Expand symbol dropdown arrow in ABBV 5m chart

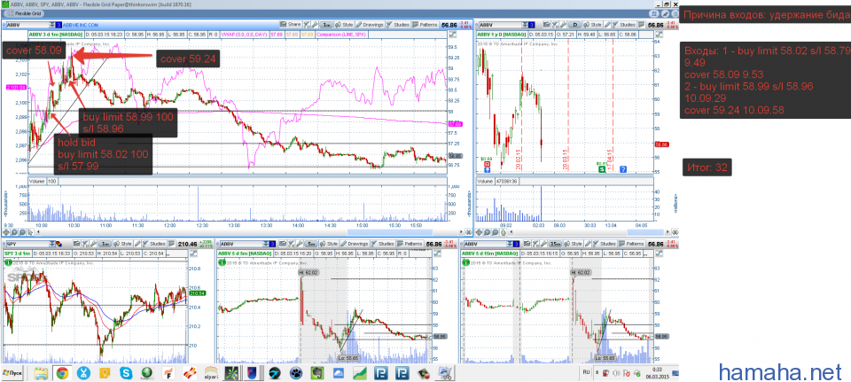[x=266, y=244]
